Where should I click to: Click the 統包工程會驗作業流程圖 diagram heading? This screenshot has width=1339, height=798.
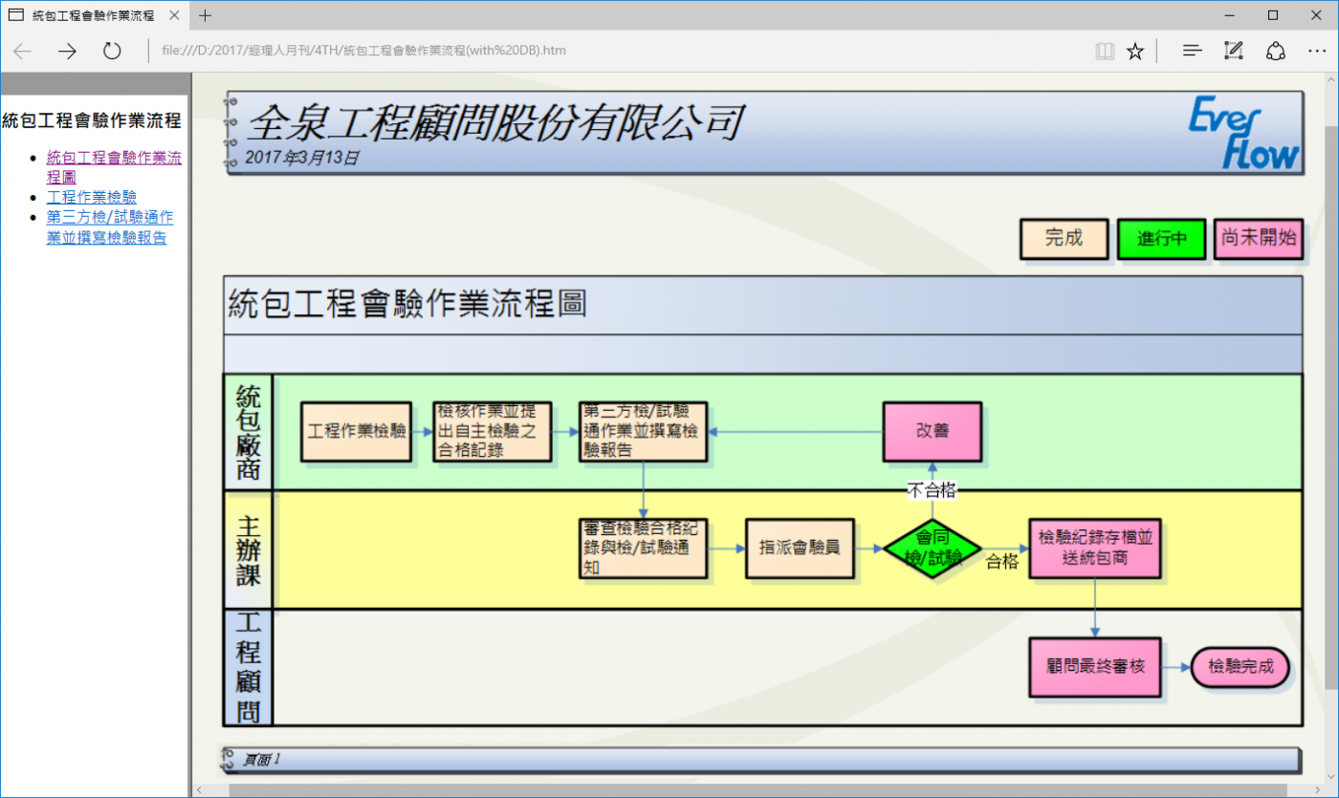[407, 304]
